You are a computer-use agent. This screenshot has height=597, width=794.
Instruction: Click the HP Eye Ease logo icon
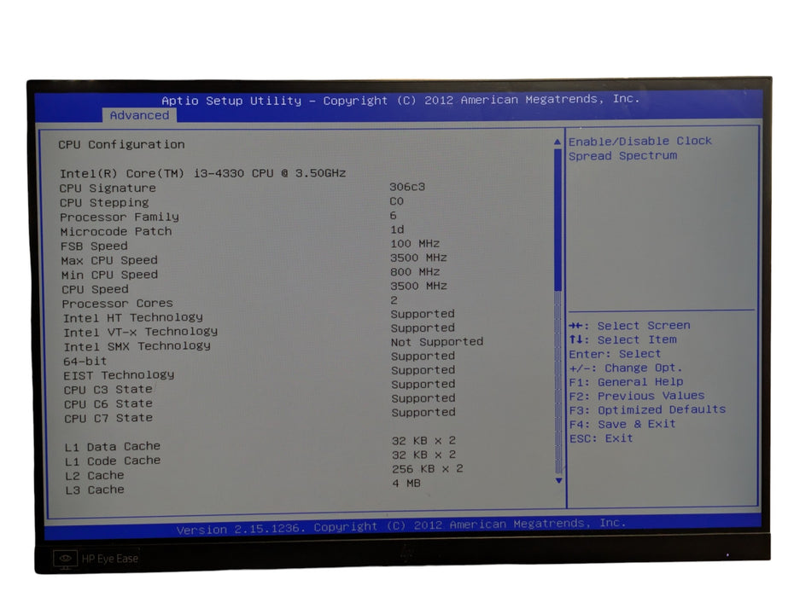tap(66, 559)
